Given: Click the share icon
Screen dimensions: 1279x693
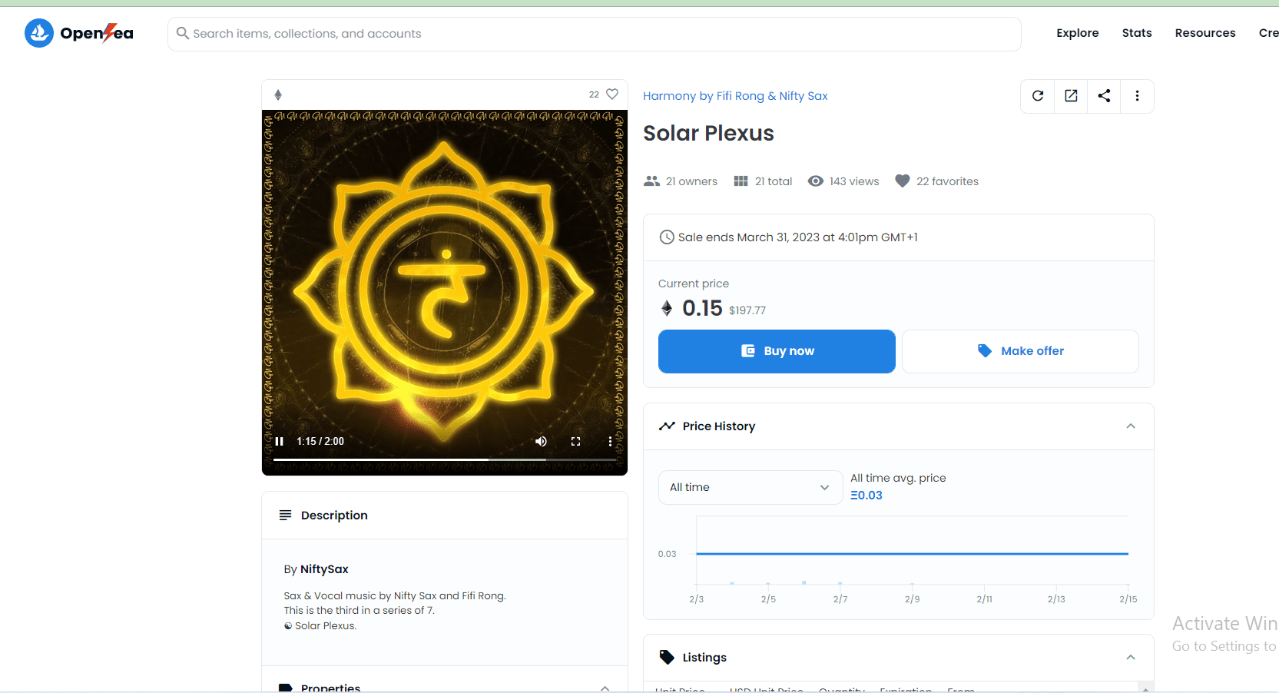Looking at the screenshot, I should click(1104, 96).
